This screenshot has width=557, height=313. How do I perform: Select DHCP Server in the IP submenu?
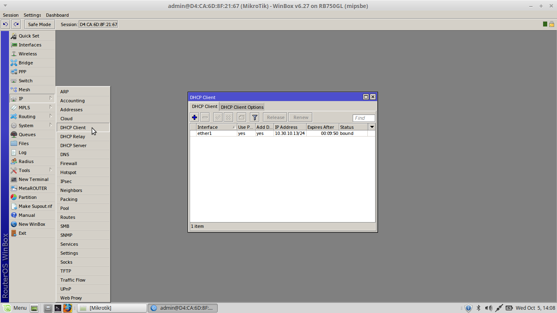(x=83, y=145)
